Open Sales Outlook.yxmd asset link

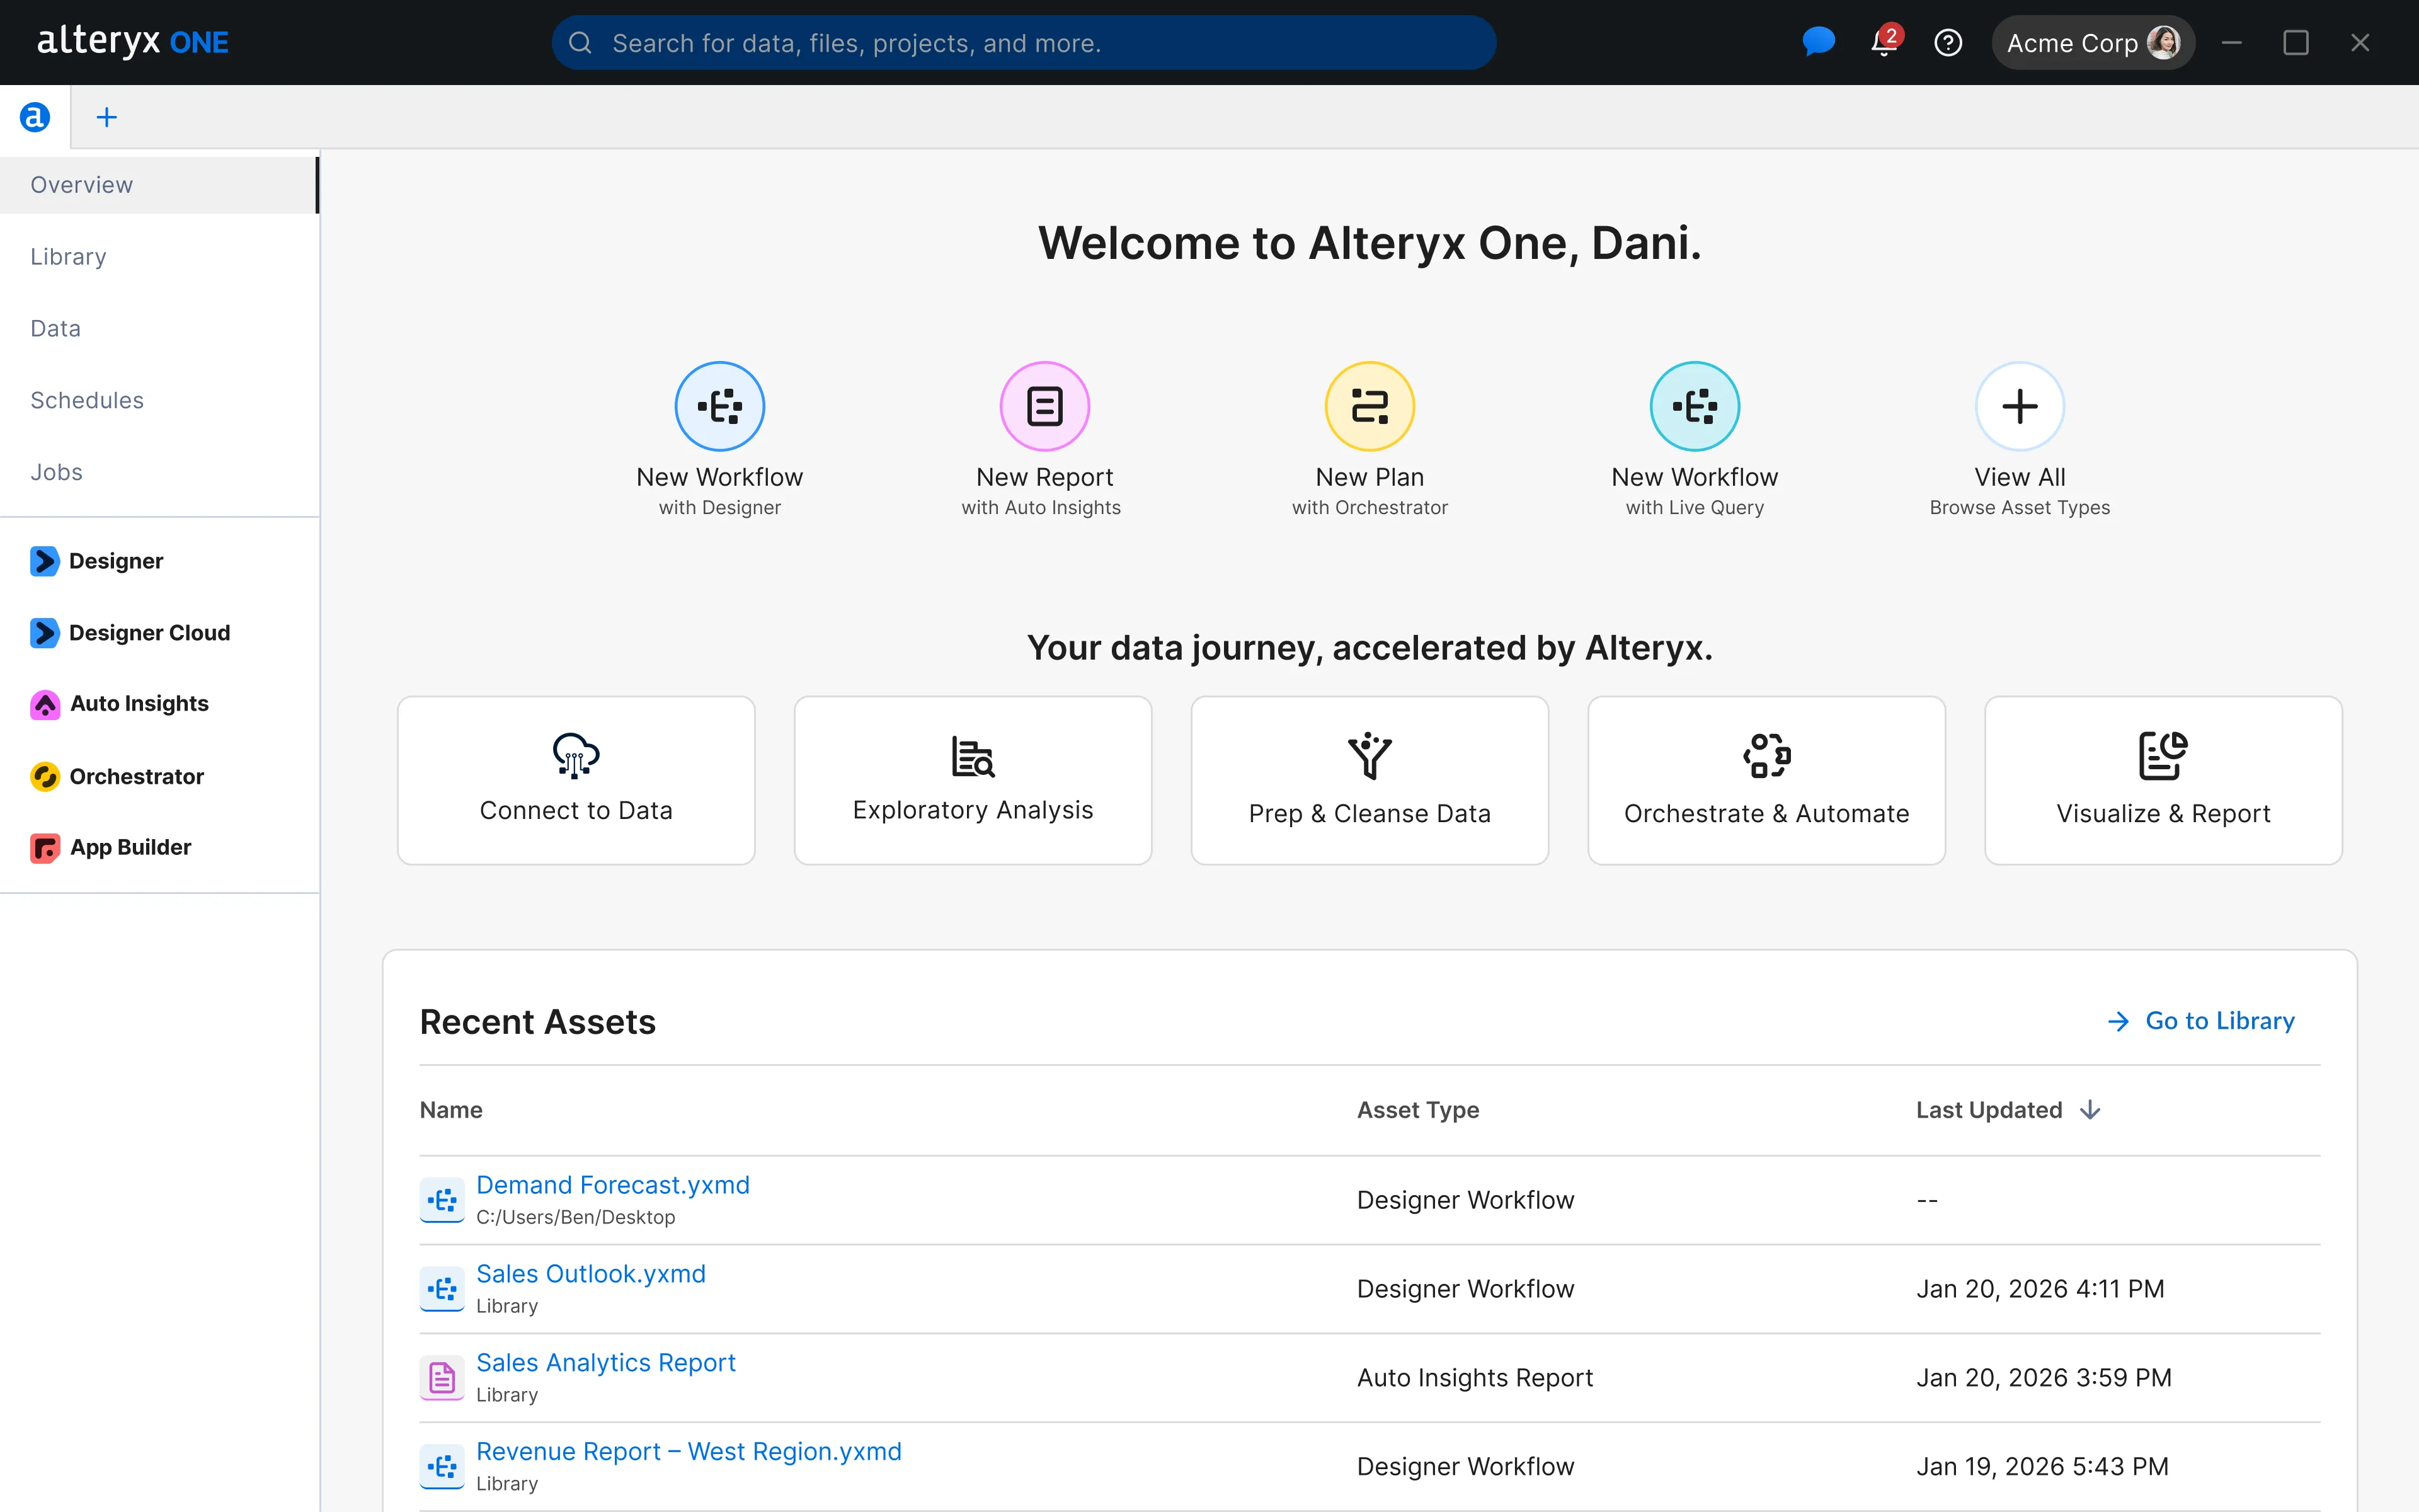point(591,1274)
